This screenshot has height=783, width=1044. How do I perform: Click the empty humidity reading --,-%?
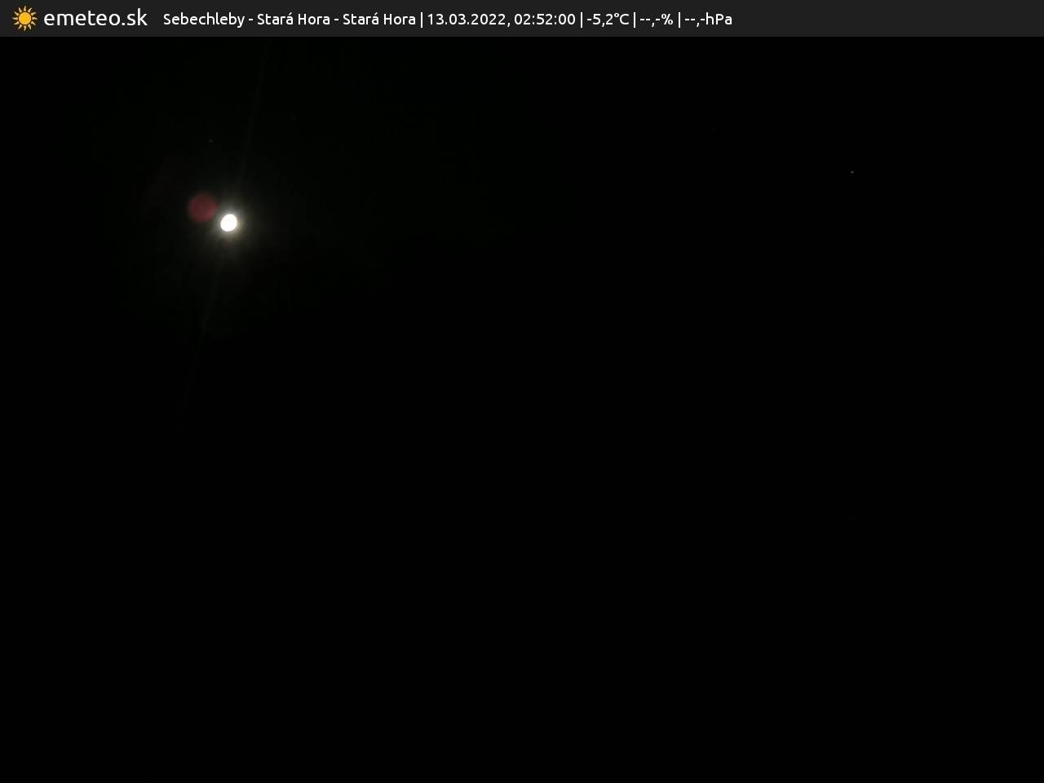(656, 19)
